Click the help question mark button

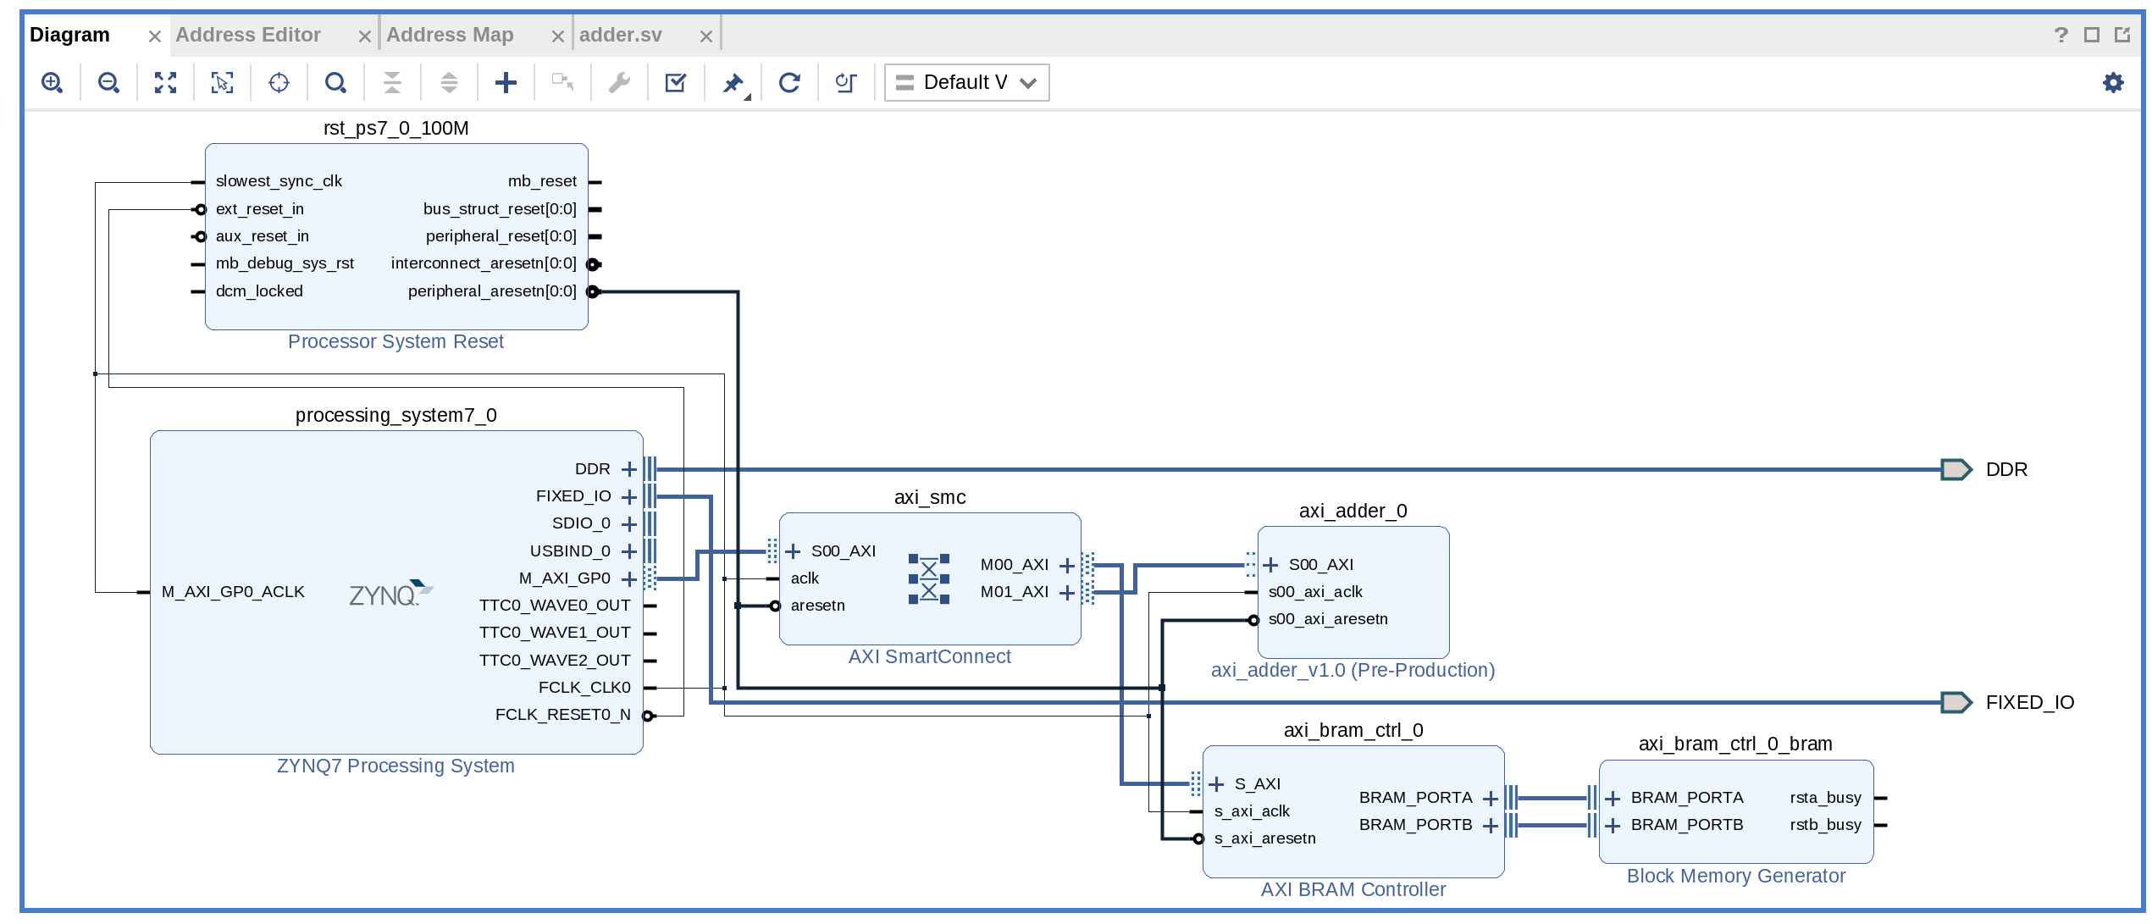[x=2061, y=35]
